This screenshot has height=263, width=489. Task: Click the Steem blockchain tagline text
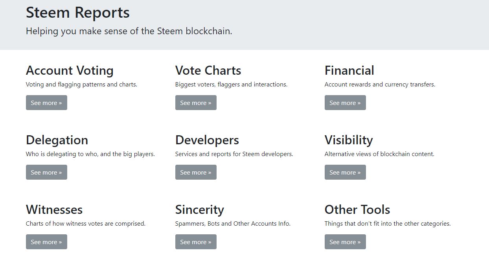coord(129,31)
